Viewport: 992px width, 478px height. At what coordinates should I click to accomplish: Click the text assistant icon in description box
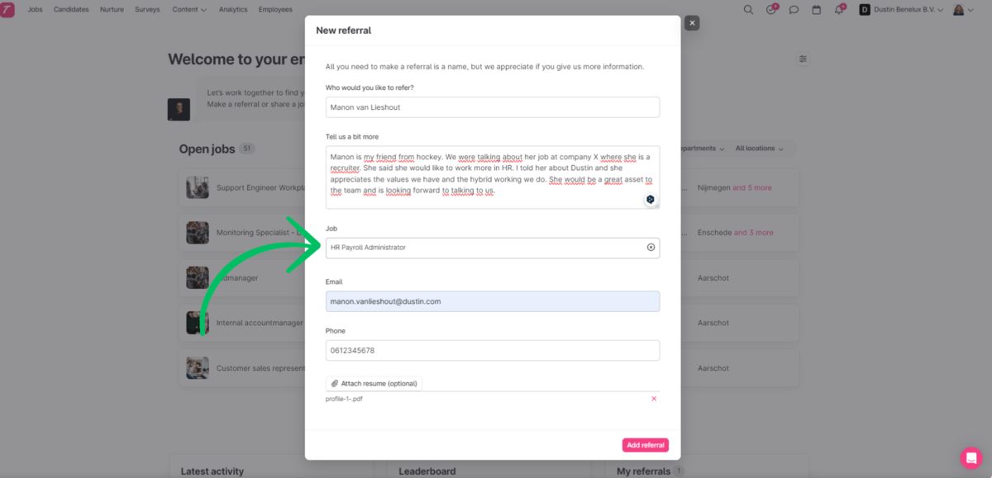[651, 200]
